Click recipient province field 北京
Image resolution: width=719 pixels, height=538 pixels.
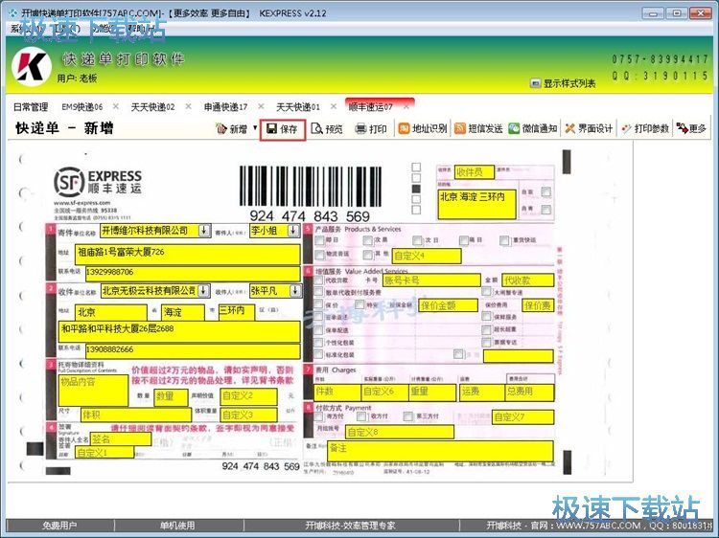pyautogui.click(x=111, y=313)
